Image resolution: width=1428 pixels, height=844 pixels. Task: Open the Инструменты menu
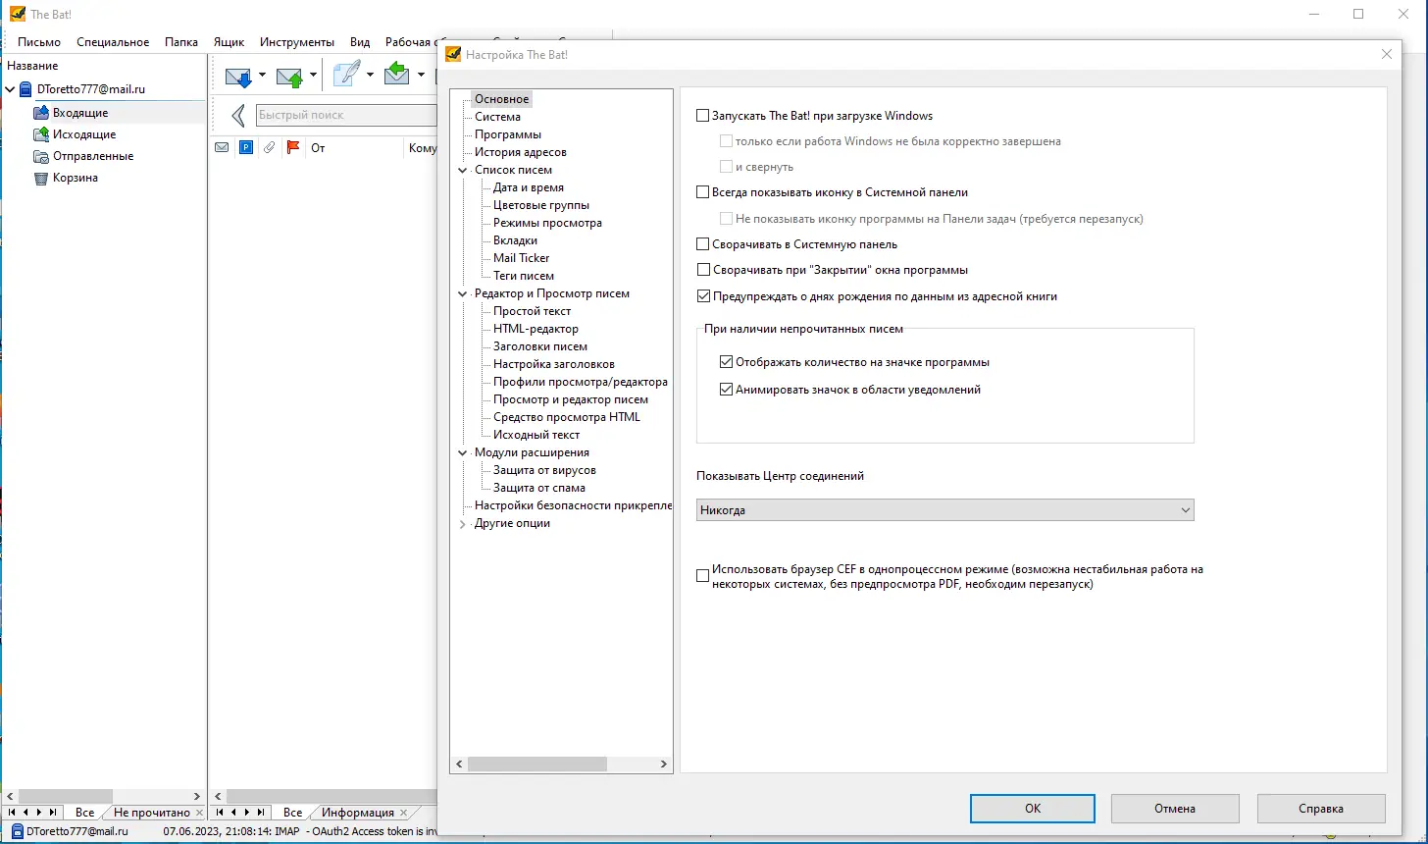point(297,42)
